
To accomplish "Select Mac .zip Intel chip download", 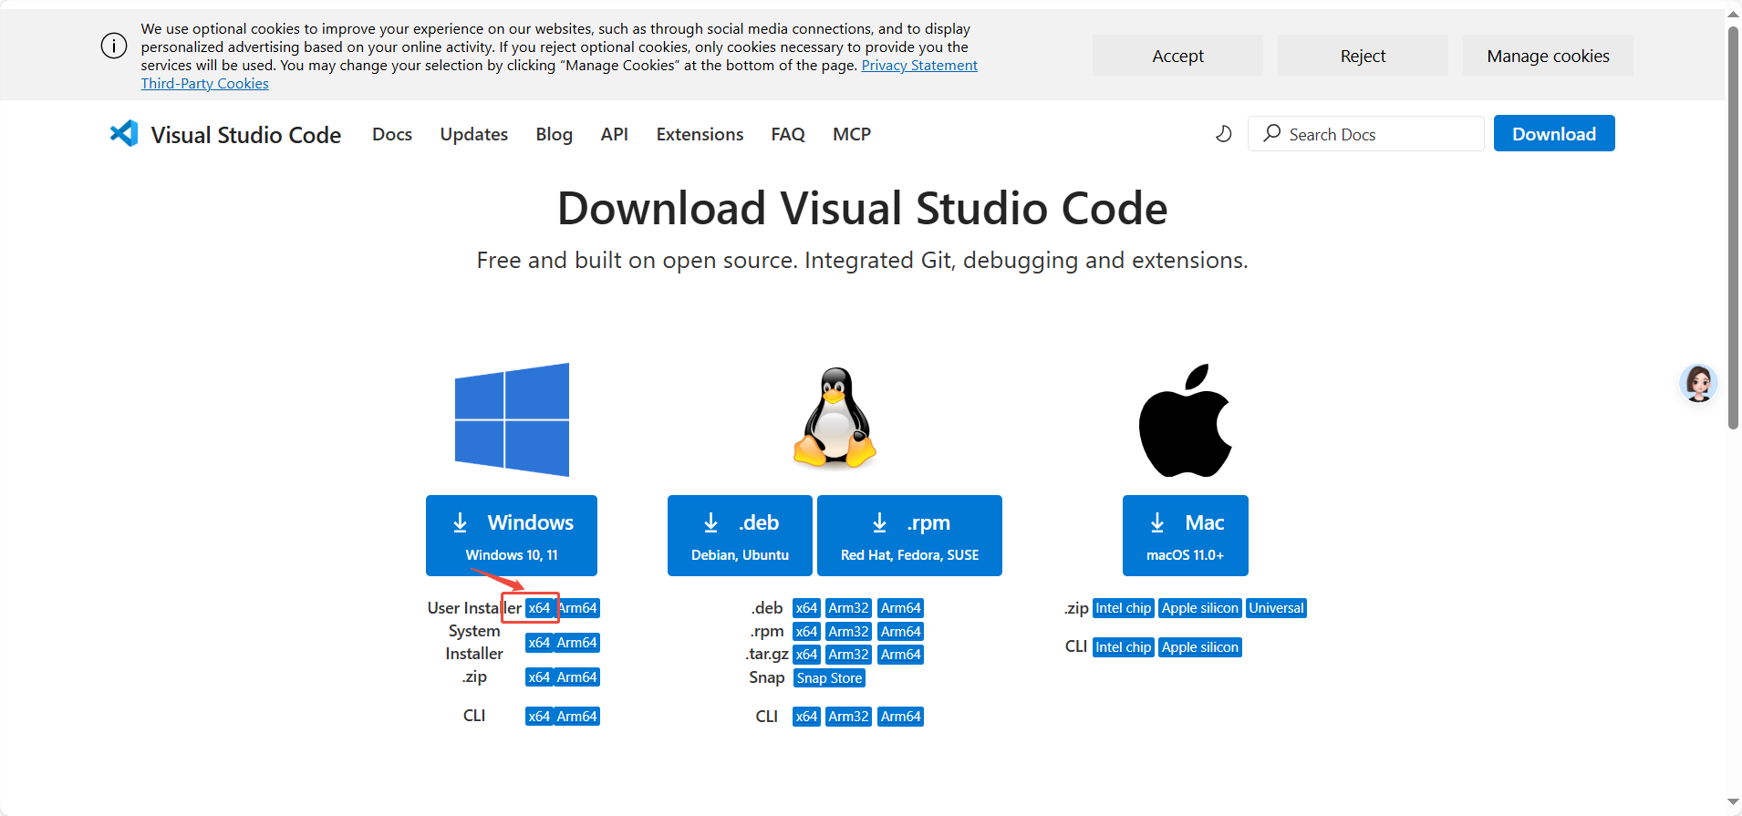I will tap(1124, 608).
